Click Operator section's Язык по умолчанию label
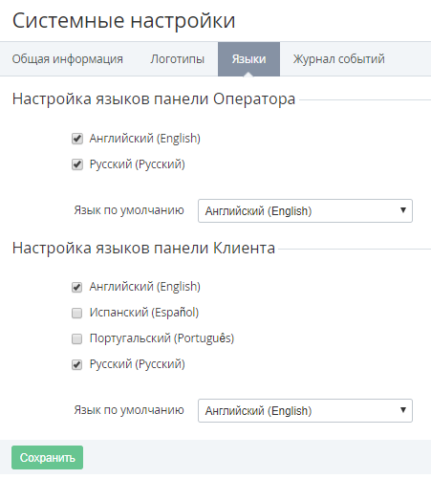This screenshot has height=479, width=431. (129, 210)
